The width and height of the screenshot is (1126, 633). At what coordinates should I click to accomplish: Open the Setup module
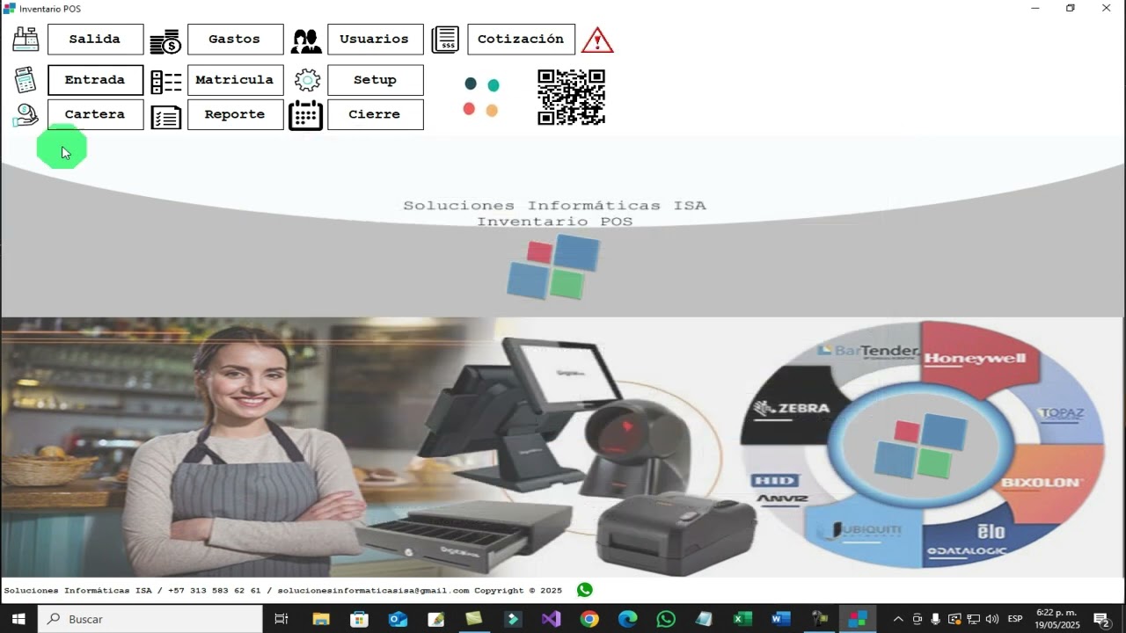(x=375, y=80)
